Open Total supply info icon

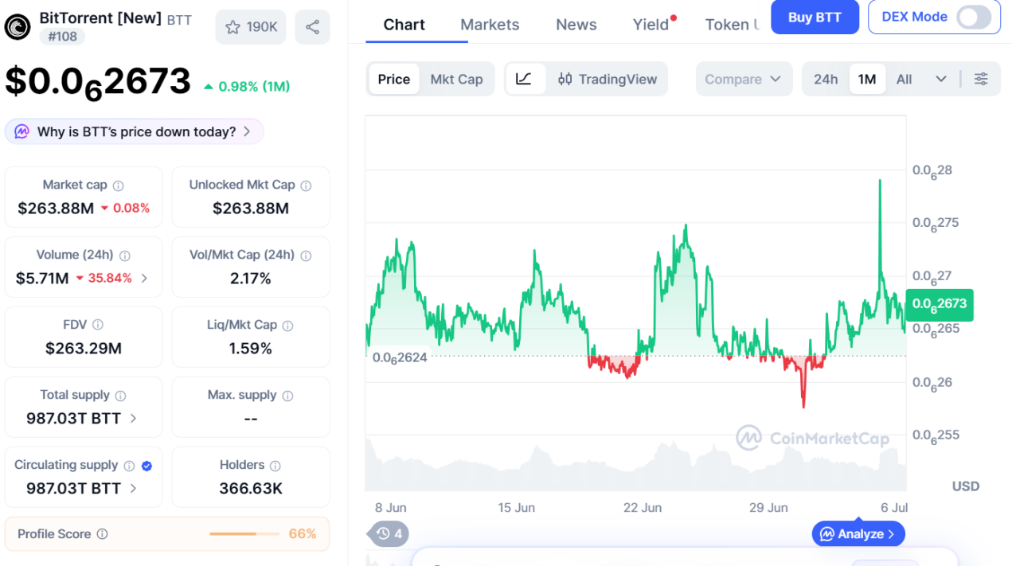tap(120, 396)
